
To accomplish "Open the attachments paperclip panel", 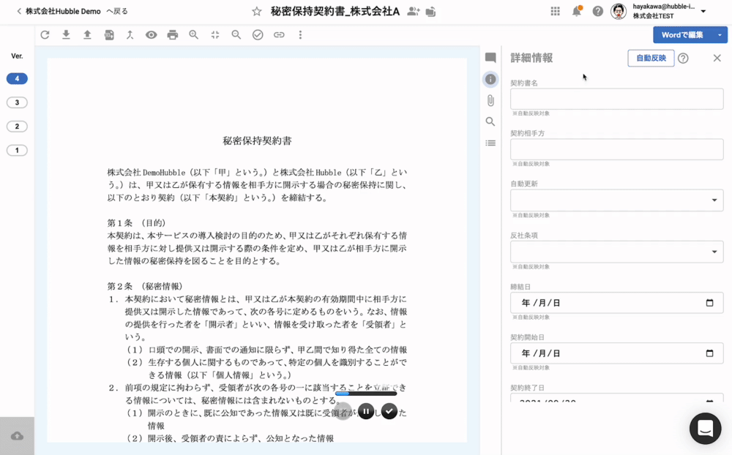I will (x=490, y=100).
